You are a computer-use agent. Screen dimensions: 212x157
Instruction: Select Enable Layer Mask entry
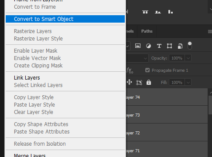pyautogui.click(x=65, y=51)
